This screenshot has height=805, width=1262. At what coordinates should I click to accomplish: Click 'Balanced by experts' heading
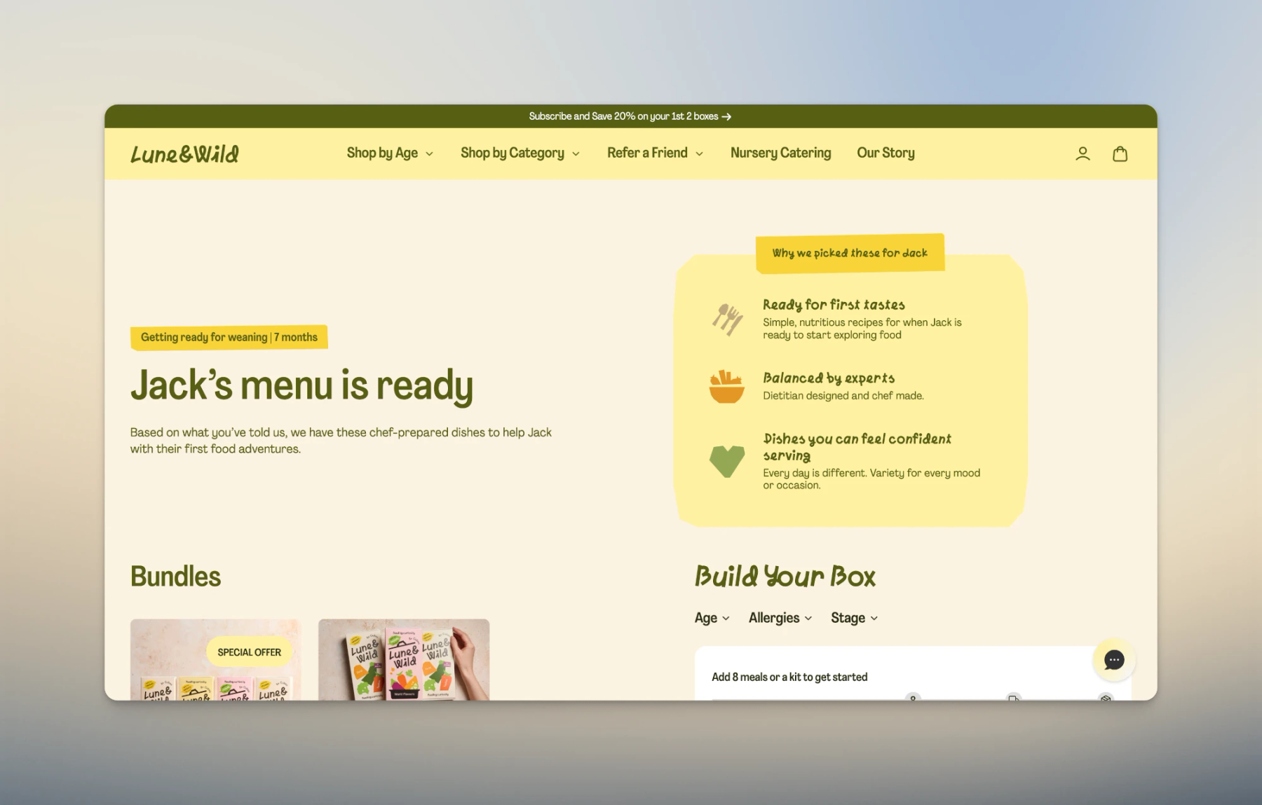point(829,378)
